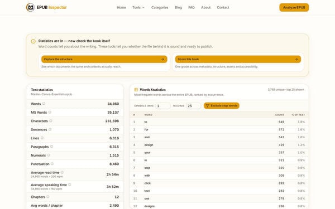Expand the Tools dropdown menu

[138, 7]
